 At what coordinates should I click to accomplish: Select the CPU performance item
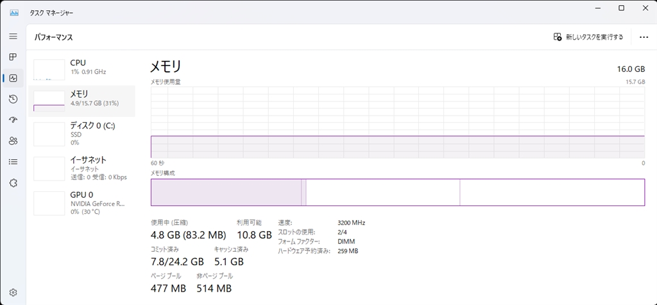click(83, 67)
